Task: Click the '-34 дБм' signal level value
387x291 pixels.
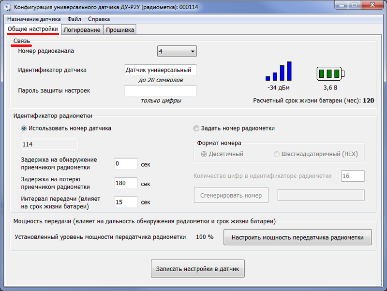Action: point(279,88)
